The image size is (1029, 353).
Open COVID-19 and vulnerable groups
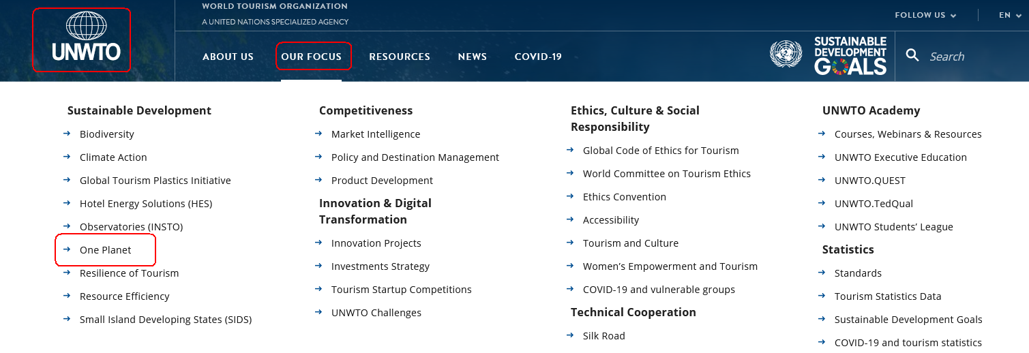(x=659, y=290)
